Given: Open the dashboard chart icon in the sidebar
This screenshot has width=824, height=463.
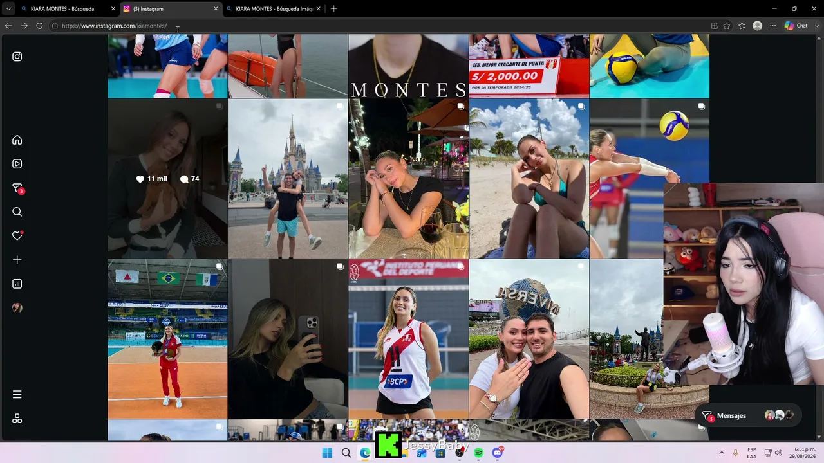Looking at the screenshot, I should (x=17, y=284).
